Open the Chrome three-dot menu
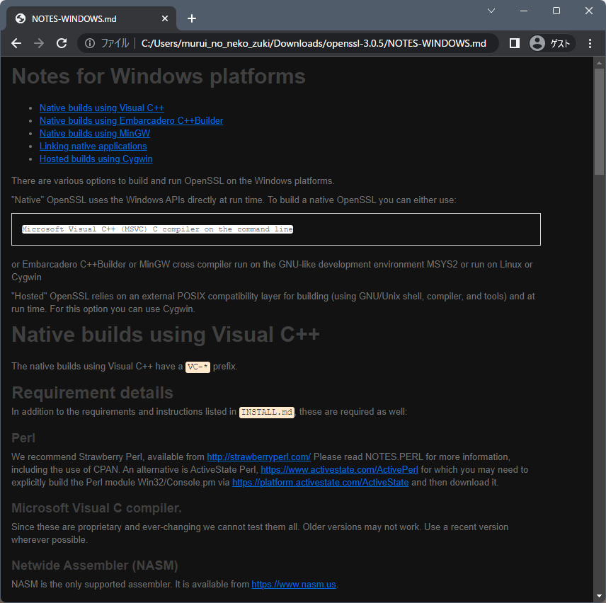The height and width of the screenshot is (603, 606). click(x=590, y=43)
